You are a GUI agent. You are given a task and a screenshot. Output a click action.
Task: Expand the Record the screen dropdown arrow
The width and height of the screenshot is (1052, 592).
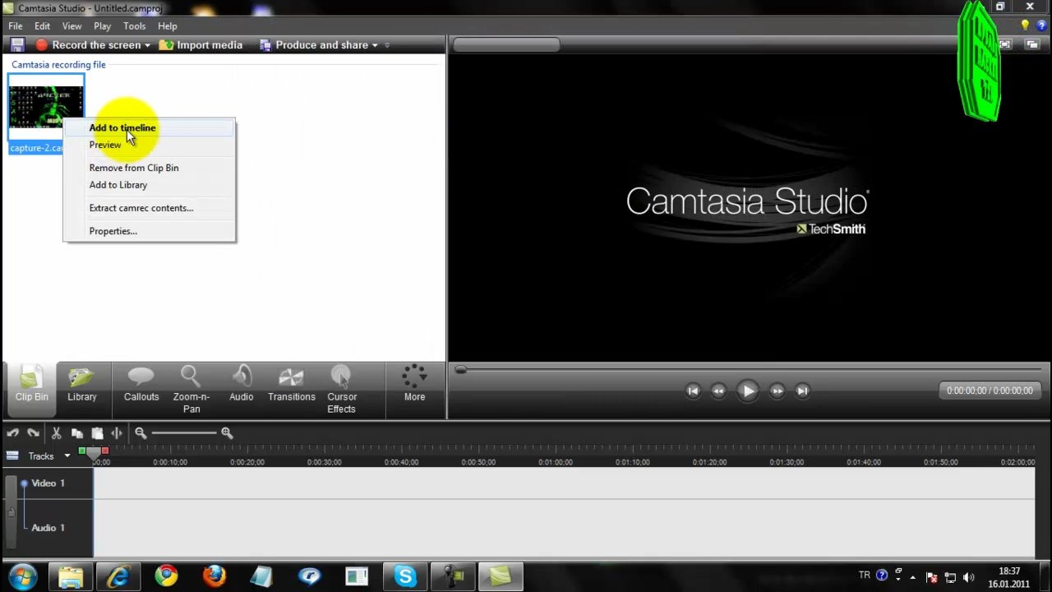[x=147, y=45]
